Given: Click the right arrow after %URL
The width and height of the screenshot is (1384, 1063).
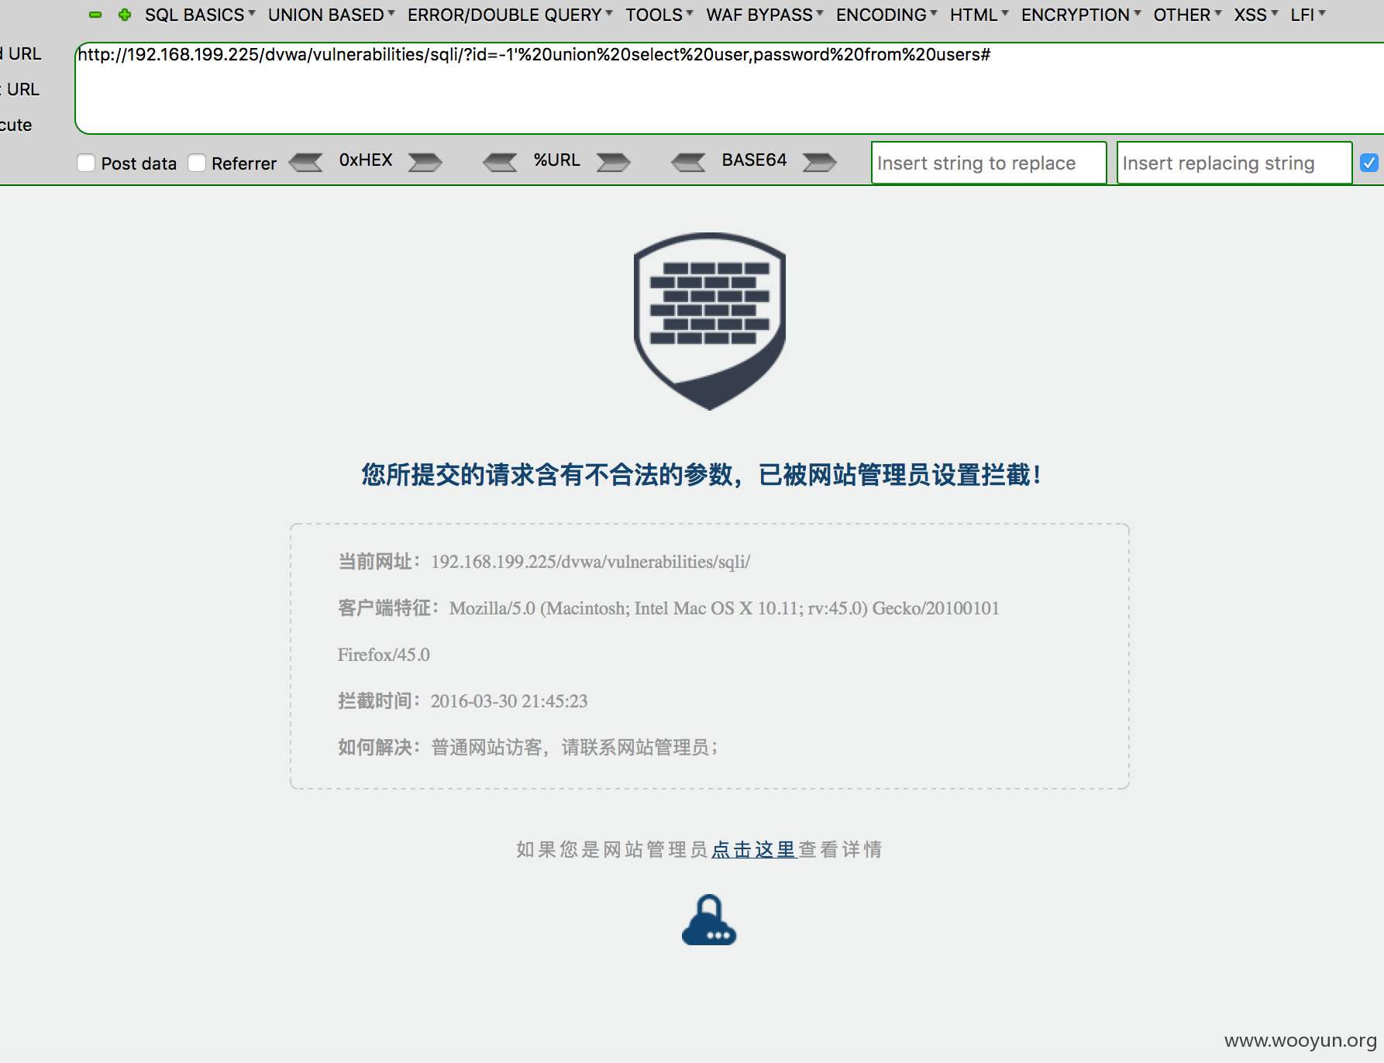Looking at the screenshot, I should click(x=613, y=162).
